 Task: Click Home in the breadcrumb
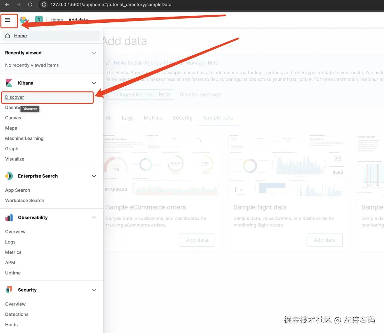(57, 20)
